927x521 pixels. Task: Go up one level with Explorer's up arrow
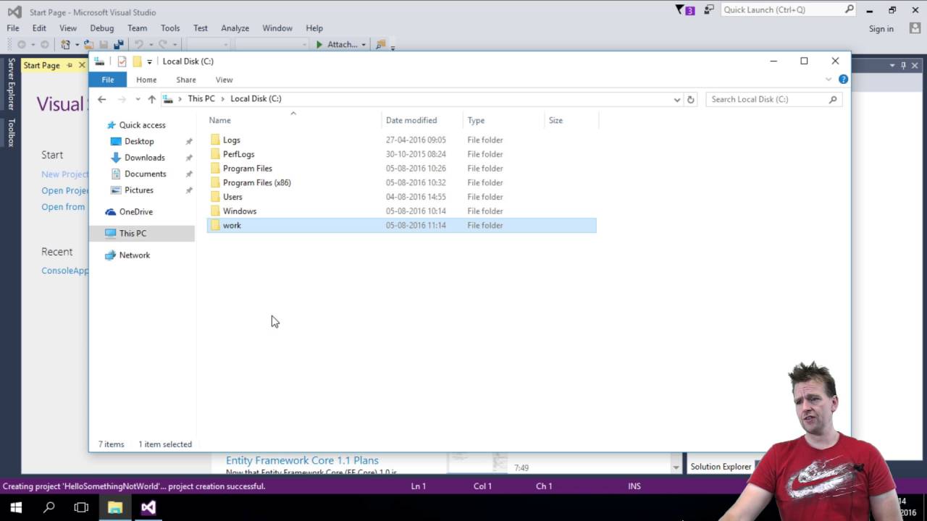coord(151,99)
